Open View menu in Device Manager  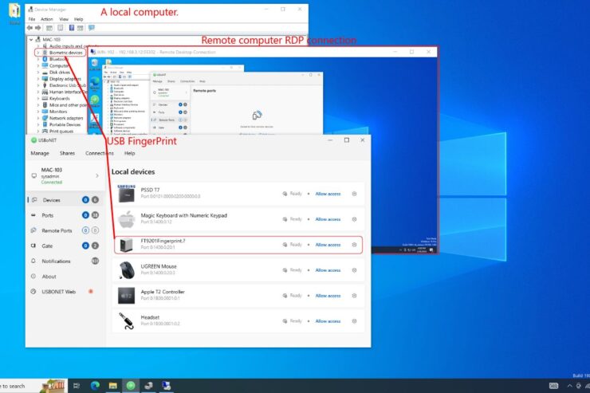[x=64, y=19]
